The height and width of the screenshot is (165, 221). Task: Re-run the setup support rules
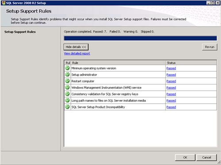[x=210, y=47]
